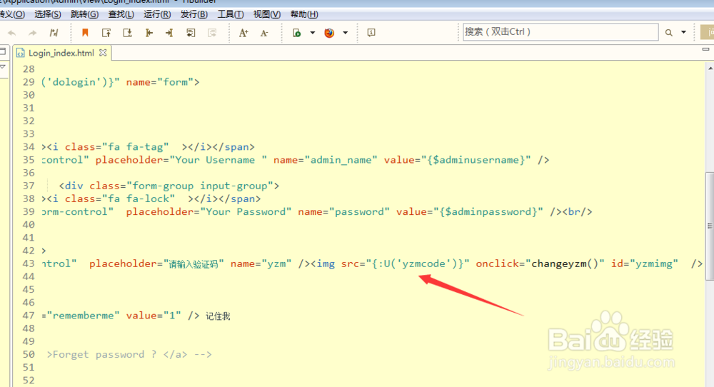Click 'Your Password' placeholder text
714x387 pixels.
[x=246, y=212]
